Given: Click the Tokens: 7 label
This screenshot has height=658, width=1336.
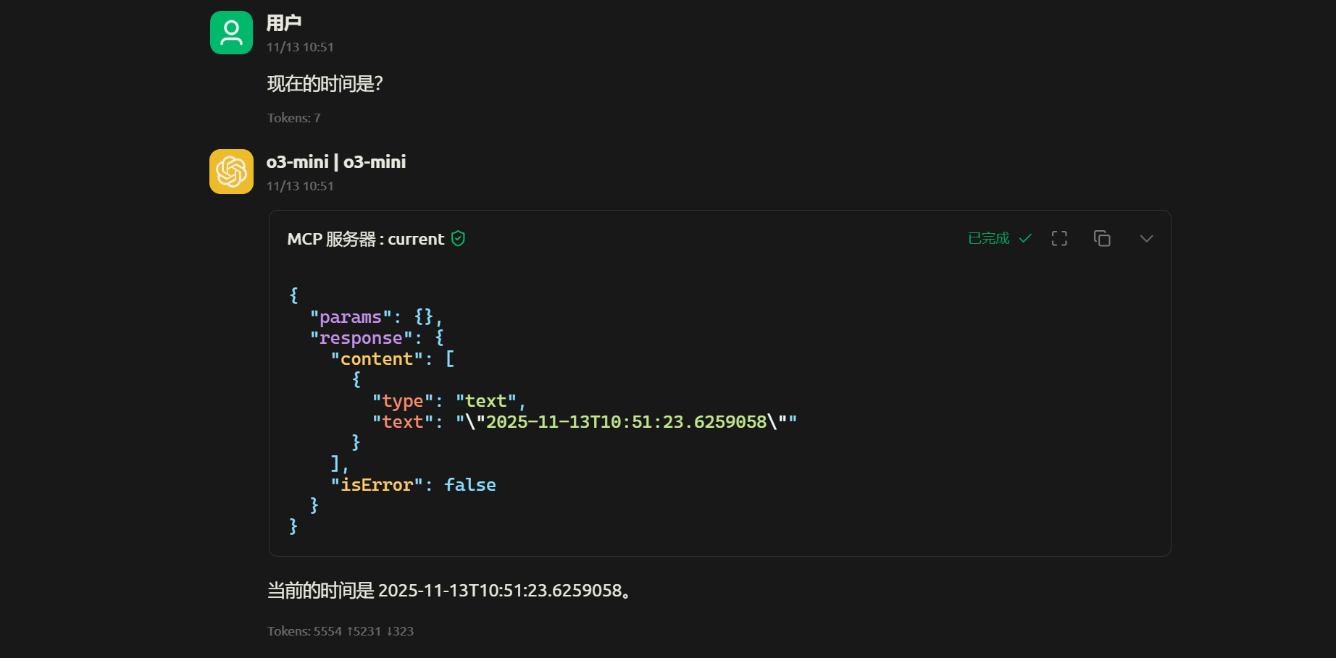Looking at the screenshot, I should (293, 118).
